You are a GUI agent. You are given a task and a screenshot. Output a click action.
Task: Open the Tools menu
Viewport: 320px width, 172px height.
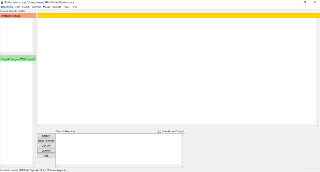(x=66, y=7)
